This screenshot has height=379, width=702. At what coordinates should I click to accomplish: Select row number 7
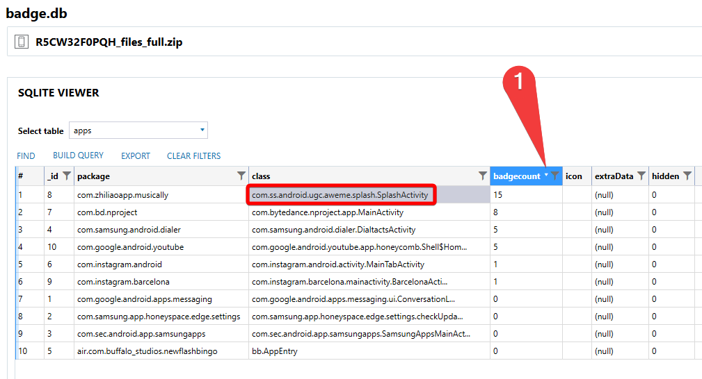click(x=30, y=299)
